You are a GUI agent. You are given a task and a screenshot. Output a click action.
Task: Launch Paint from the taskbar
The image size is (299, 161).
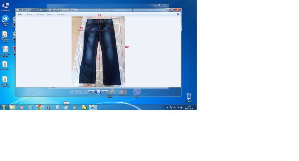66,107
